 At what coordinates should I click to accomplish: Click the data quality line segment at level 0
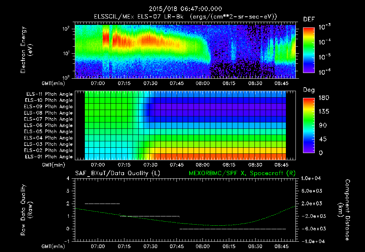coord(233,229)
